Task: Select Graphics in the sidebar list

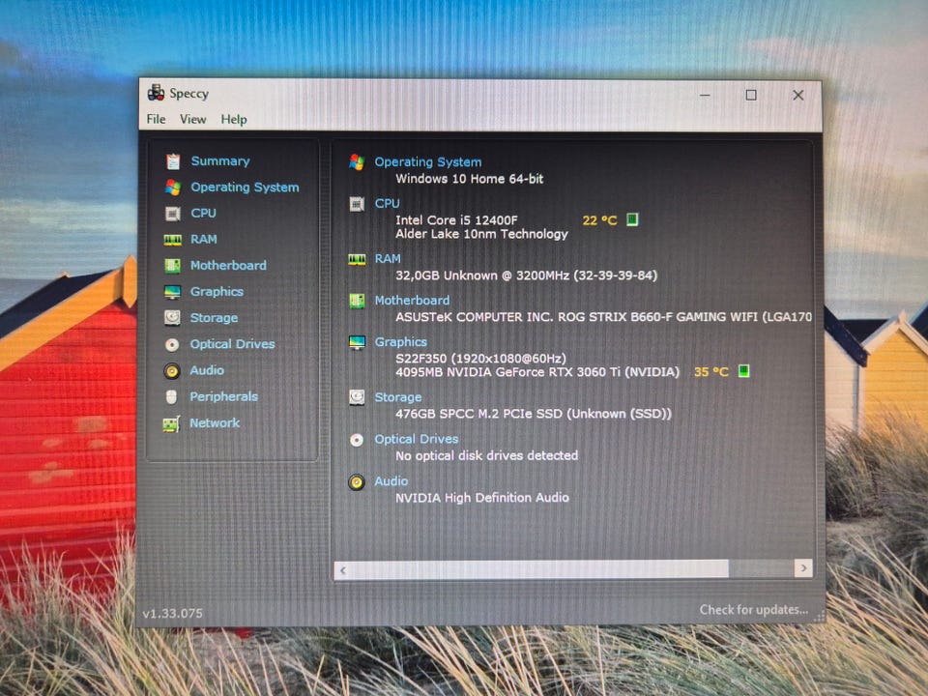Action: 217,292
